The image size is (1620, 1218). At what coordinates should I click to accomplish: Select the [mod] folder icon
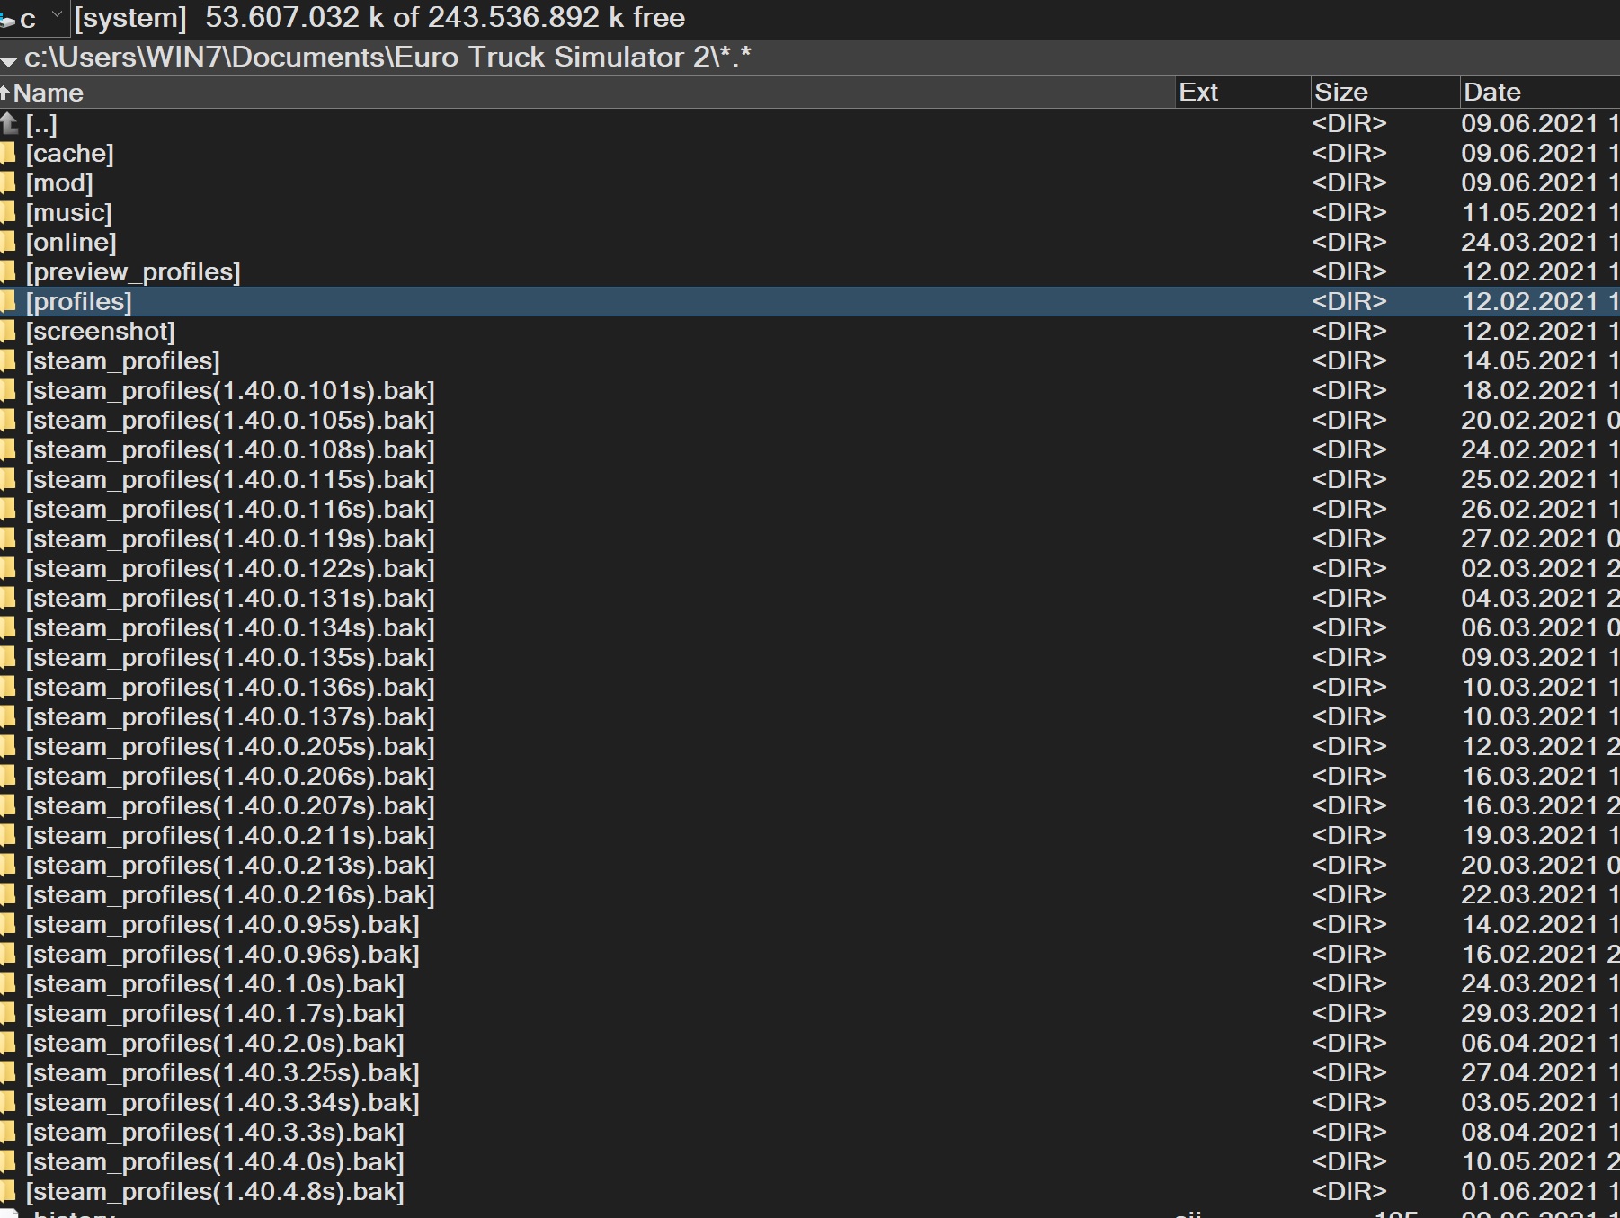[x=8, y=183]
